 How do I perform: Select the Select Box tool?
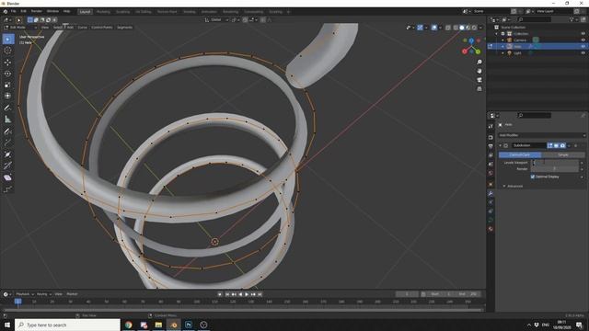tap(8, 39)
